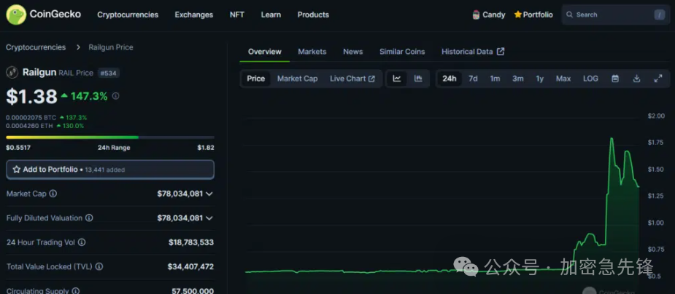Click the 24 Hour Trading Vol info icon
This screenshot has width=675, height=294.
81,242
